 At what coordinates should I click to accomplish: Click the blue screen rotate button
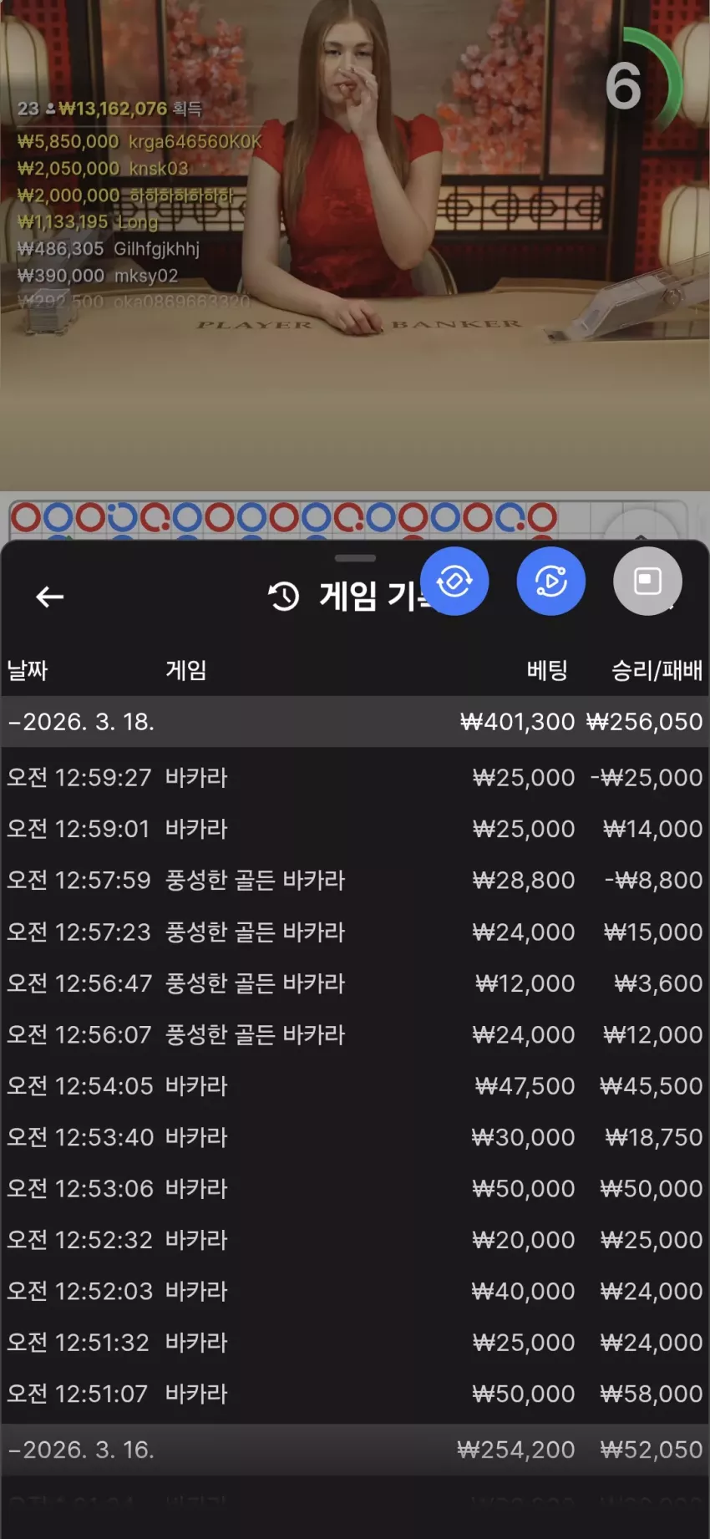[x=454, y=582]
